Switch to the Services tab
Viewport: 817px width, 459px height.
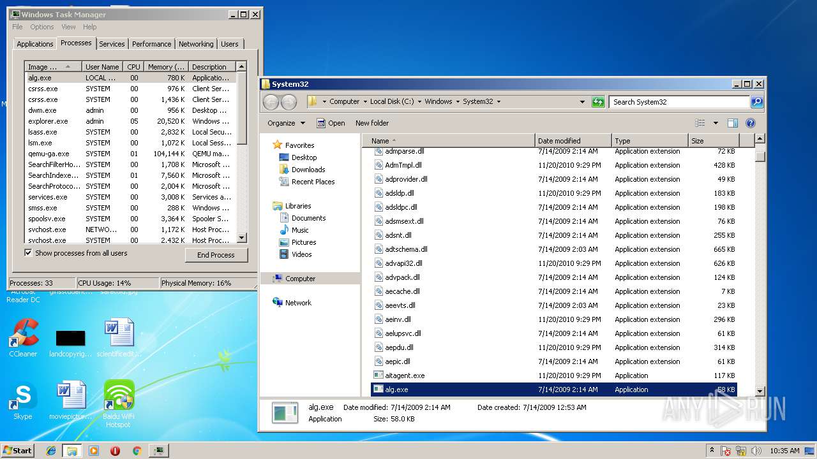[x=112, y=44]
